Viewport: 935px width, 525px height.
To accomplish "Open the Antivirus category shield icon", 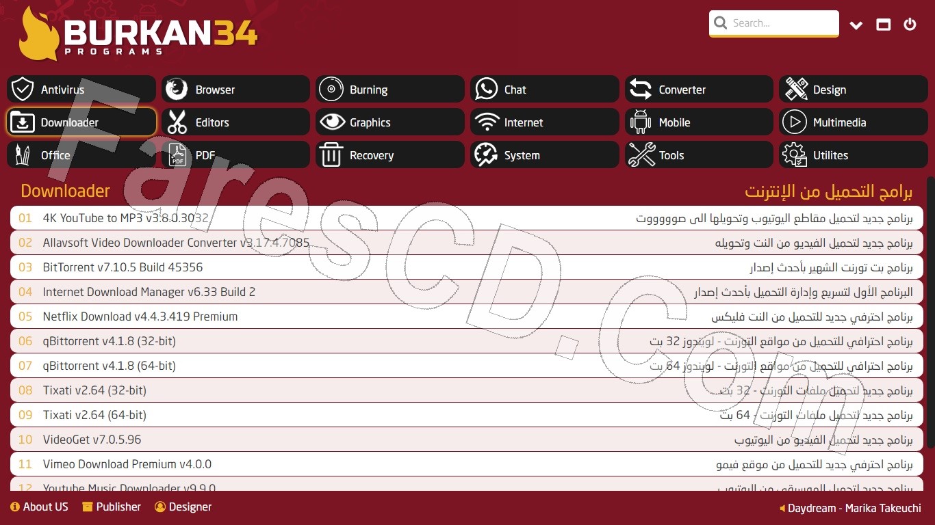I will (23, 90).
